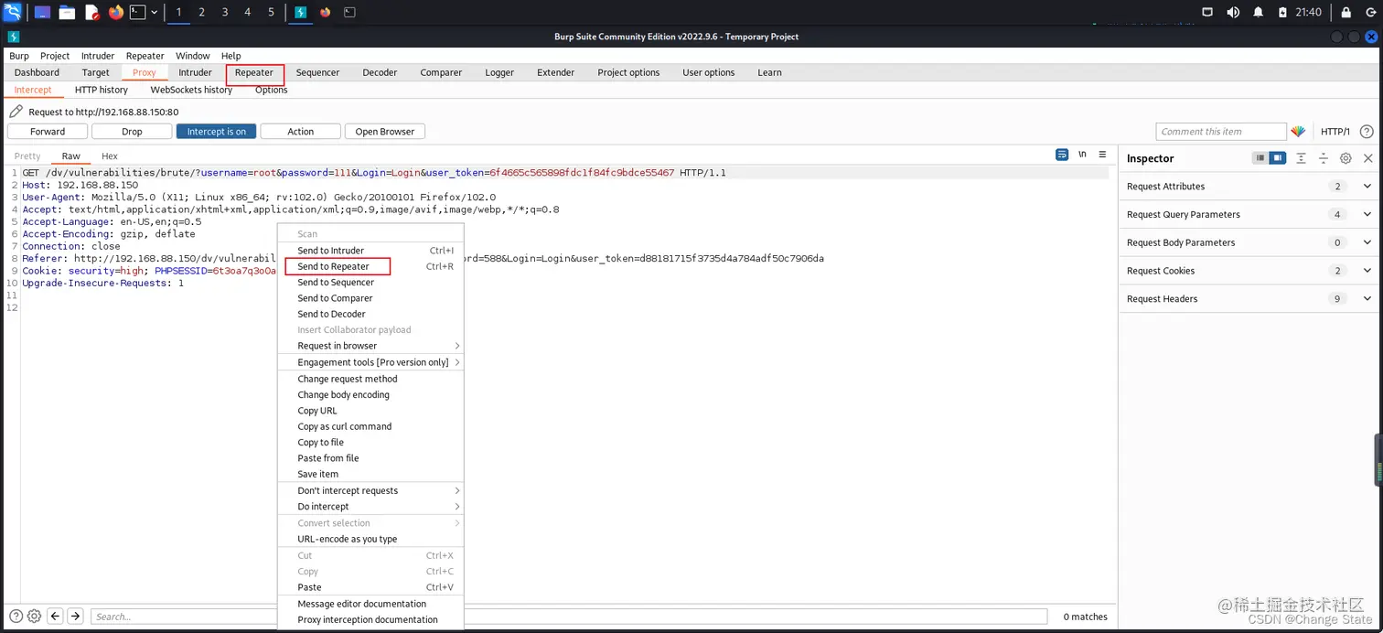Open the Repeater tool tab

[x=254, y=72]
